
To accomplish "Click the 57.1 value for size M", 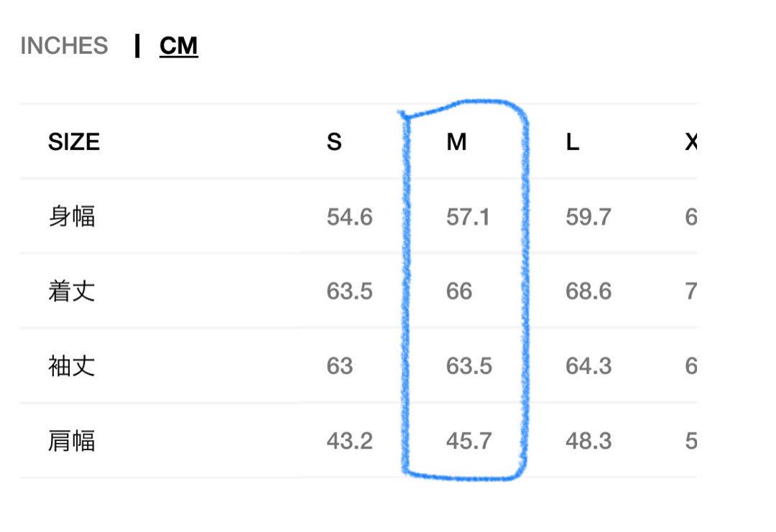I will point(468,217).
